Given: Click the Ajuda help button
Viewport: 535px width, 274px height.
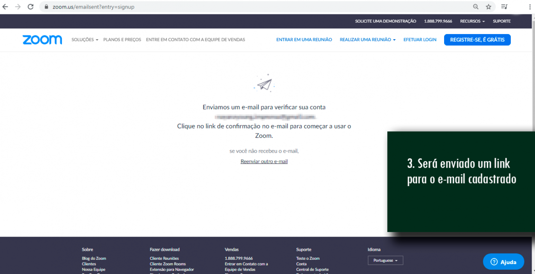Looking at the screenshot, I should [x=503, y=262].
